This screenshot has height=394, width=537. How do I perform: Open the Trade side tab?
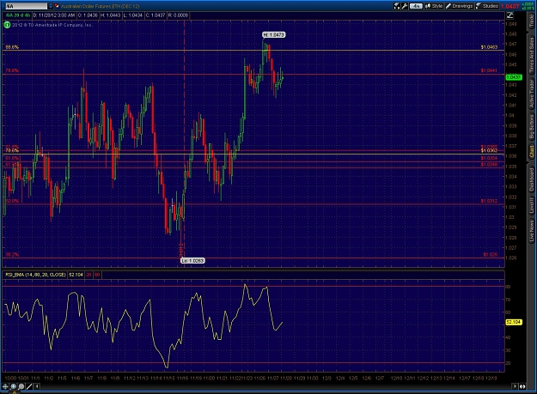(x=531, y=21)
